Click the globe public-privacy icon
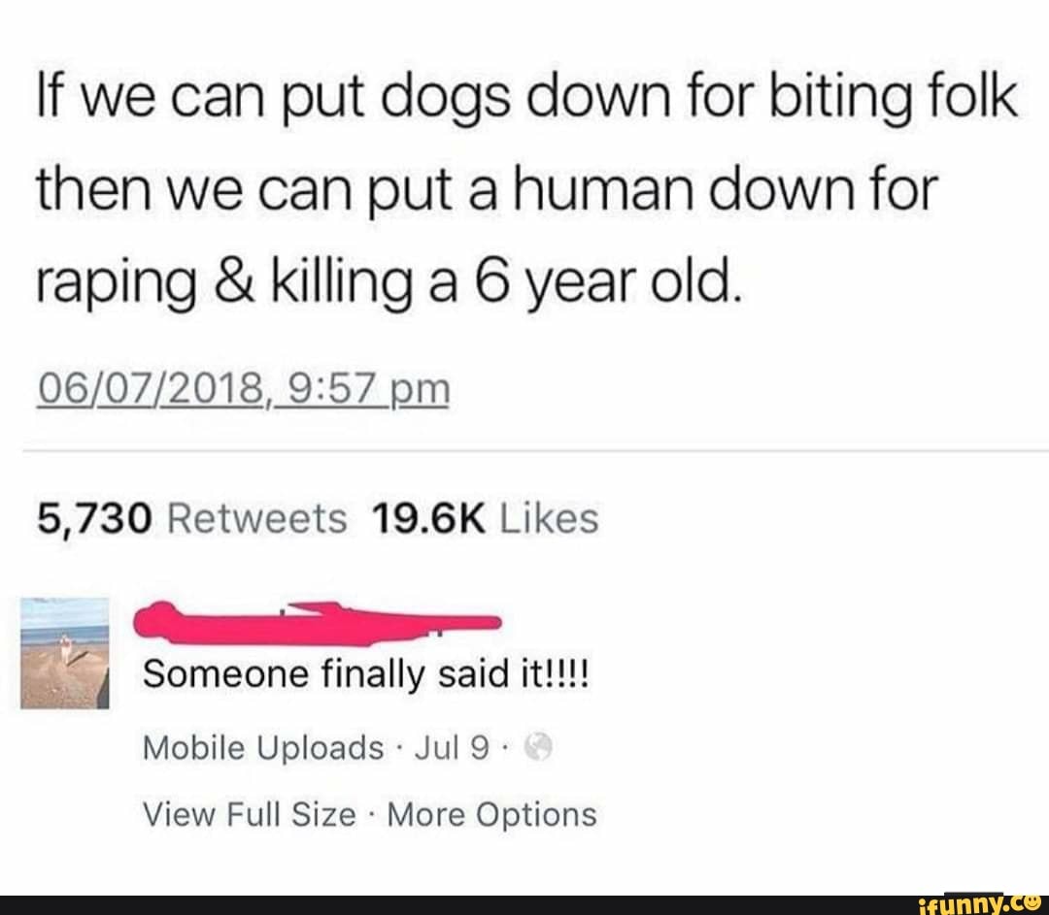Image resolution: width=1049 pixels, height=915 pixels. pos(538,746)
